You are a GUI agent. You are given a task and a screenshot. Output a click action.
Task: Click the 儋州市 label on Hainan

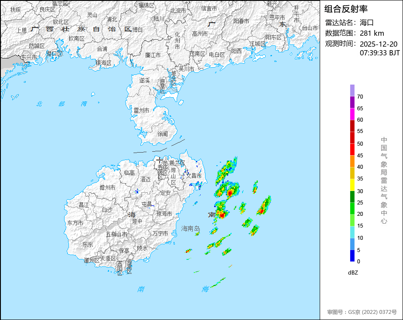click(x=107, y=187)
